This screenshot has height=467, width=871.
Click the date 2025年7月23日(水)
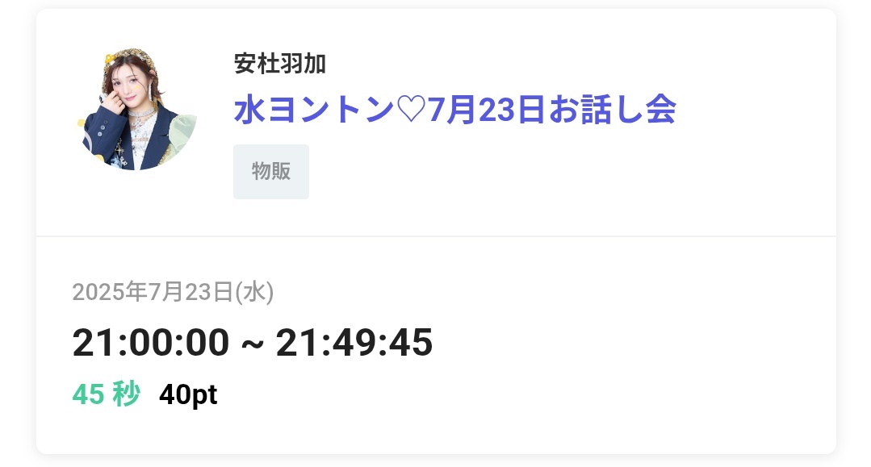173,291
